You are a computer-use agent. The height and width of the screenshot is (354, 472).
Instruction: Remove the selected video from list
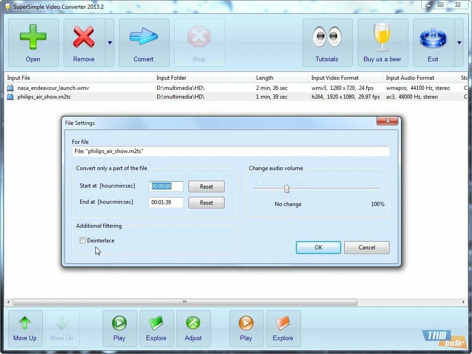83,42
